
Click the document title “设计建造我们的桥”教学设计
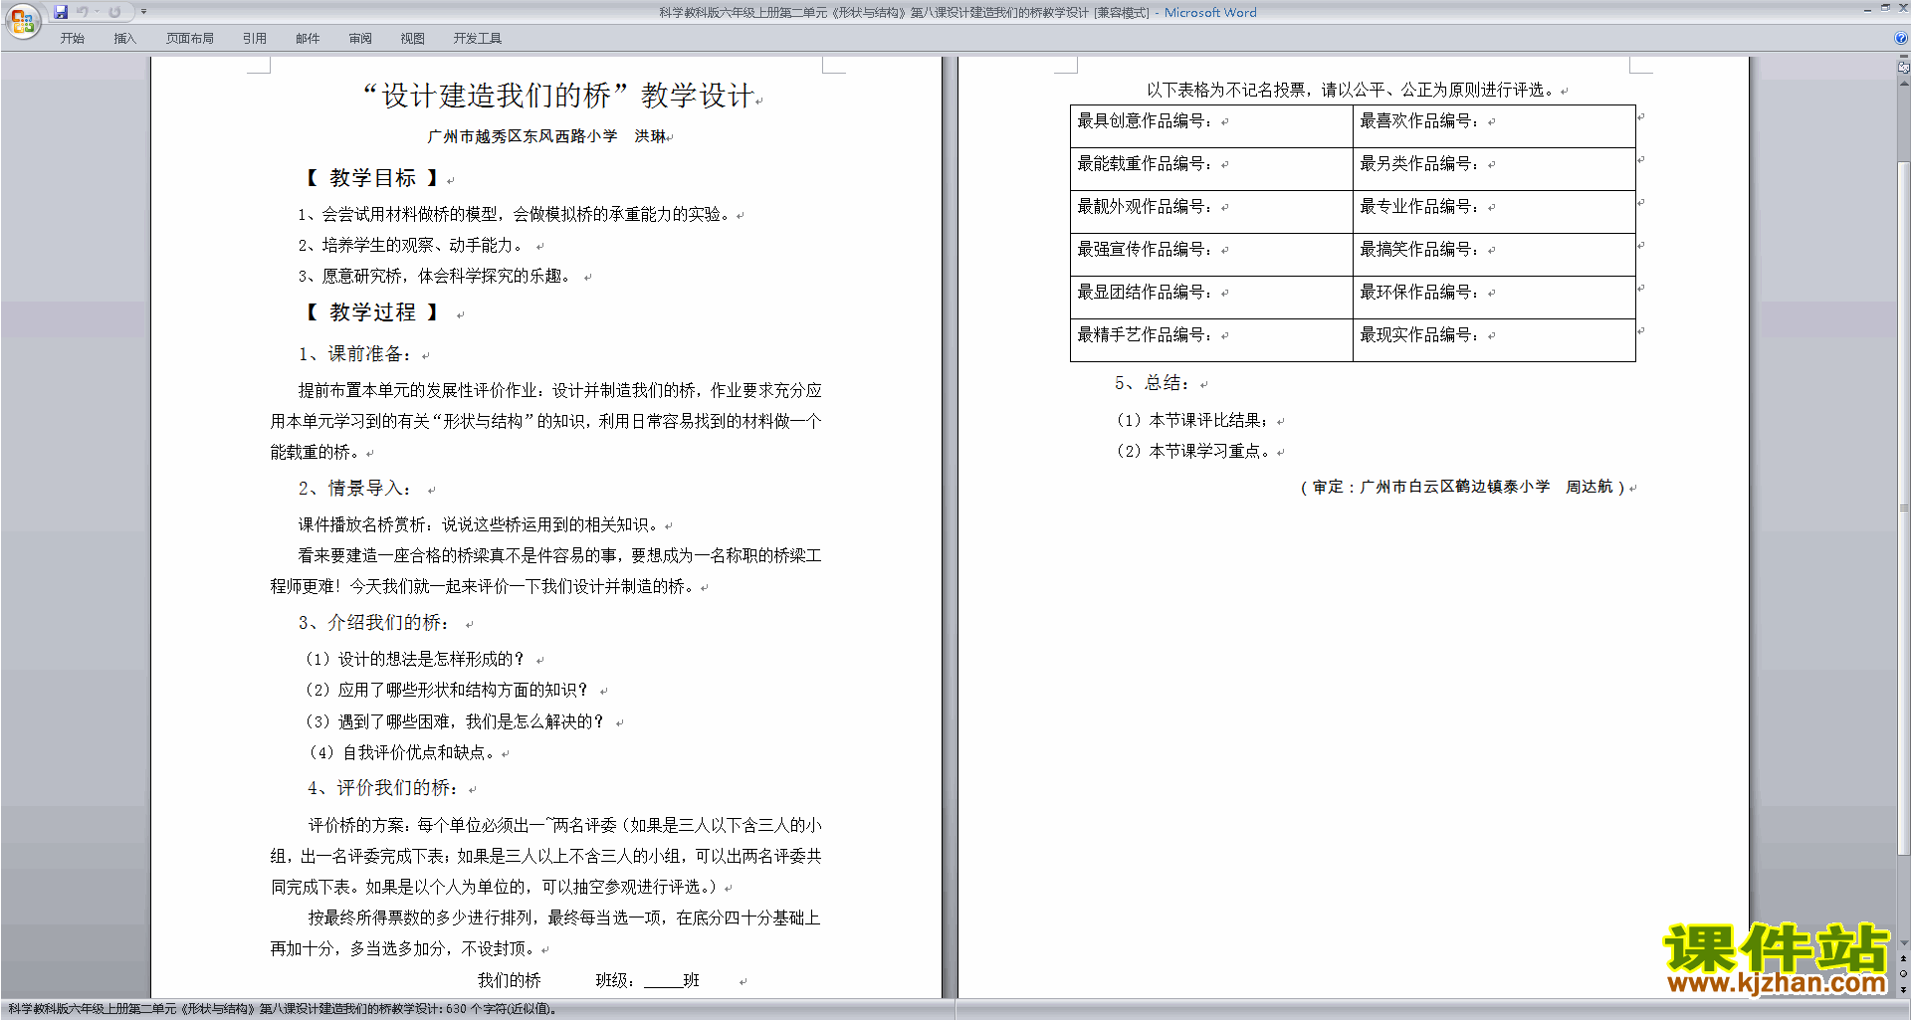pos(558,96)
